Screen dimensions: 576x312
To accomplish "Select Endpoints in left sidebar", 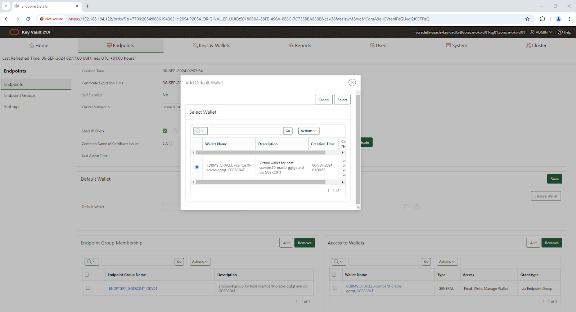I will 36,84.
